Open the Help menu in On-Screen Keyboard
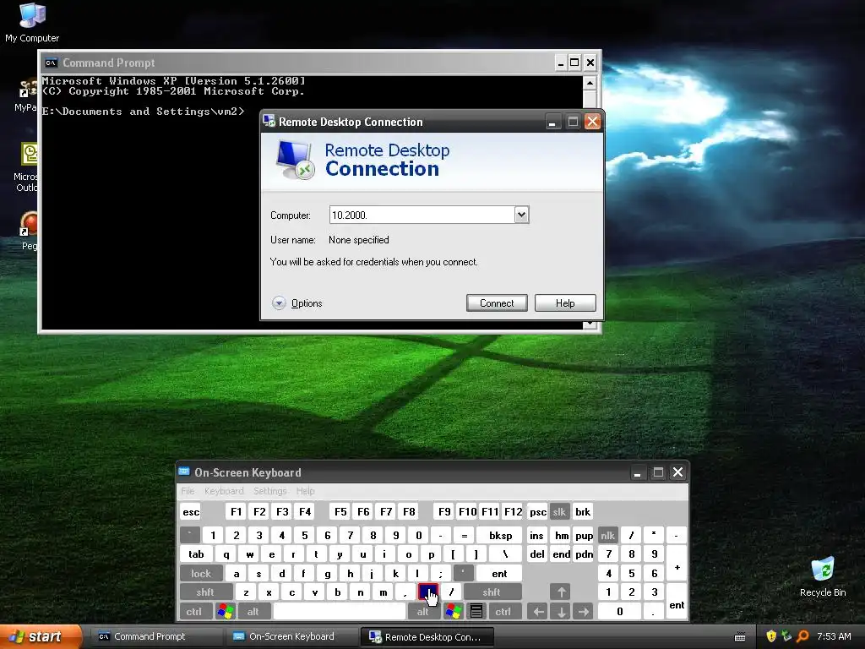 305,491
